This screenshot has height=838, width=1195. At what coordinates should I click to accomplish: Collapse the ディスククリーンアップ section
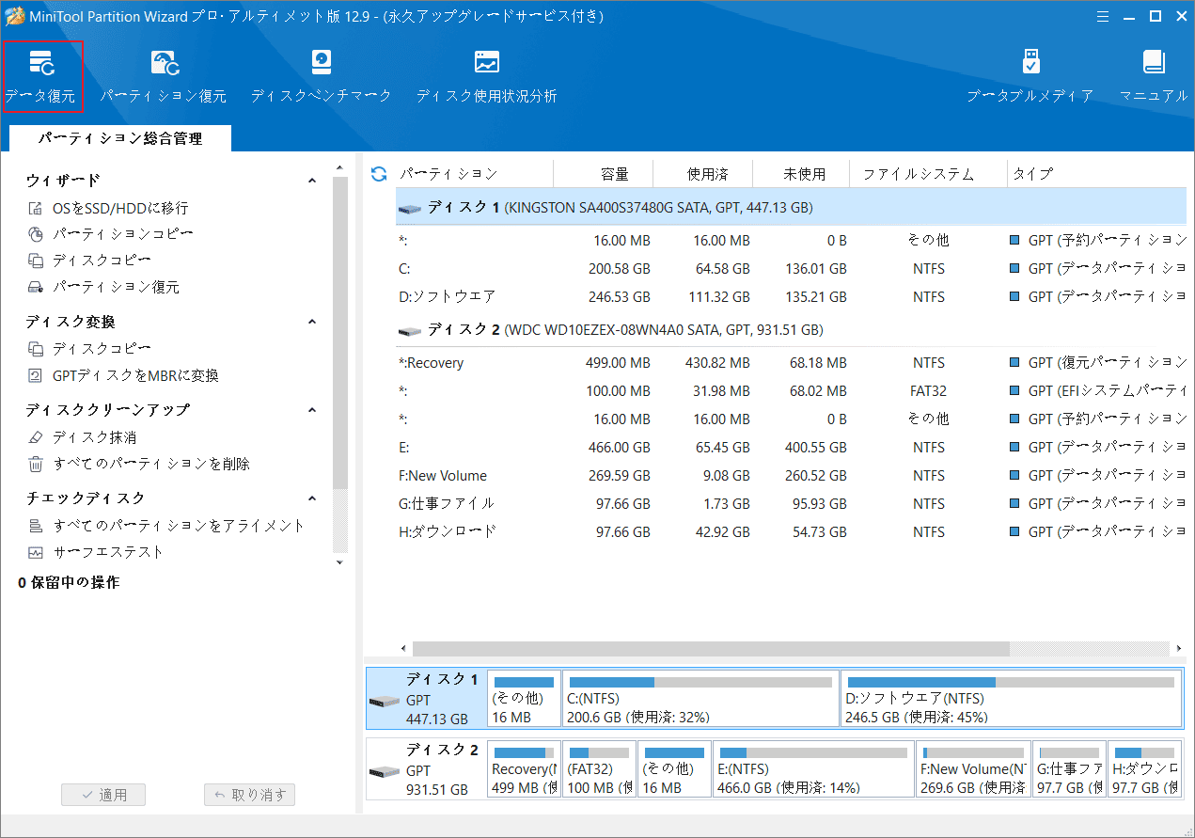tap(313, 410)
